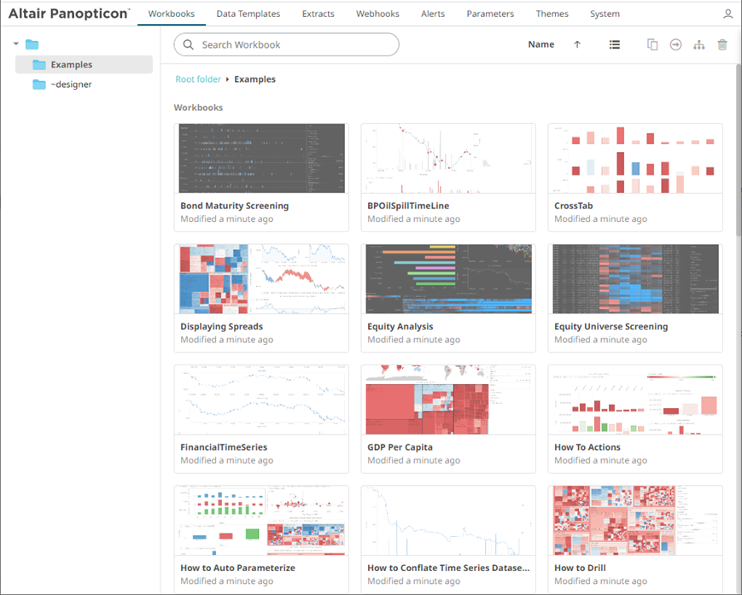742x595 pixels.
Task: Toggle ascending sort order arrow
Action: [x=577, y=45]
